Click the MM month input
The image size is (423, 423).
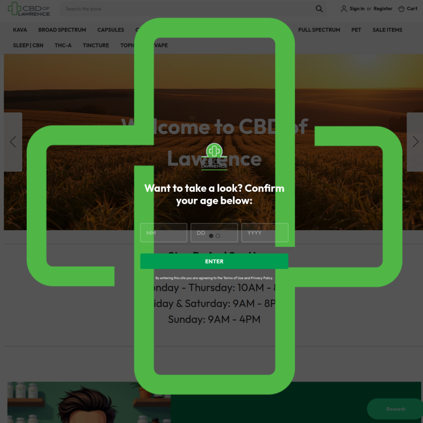tap(164, 233)
